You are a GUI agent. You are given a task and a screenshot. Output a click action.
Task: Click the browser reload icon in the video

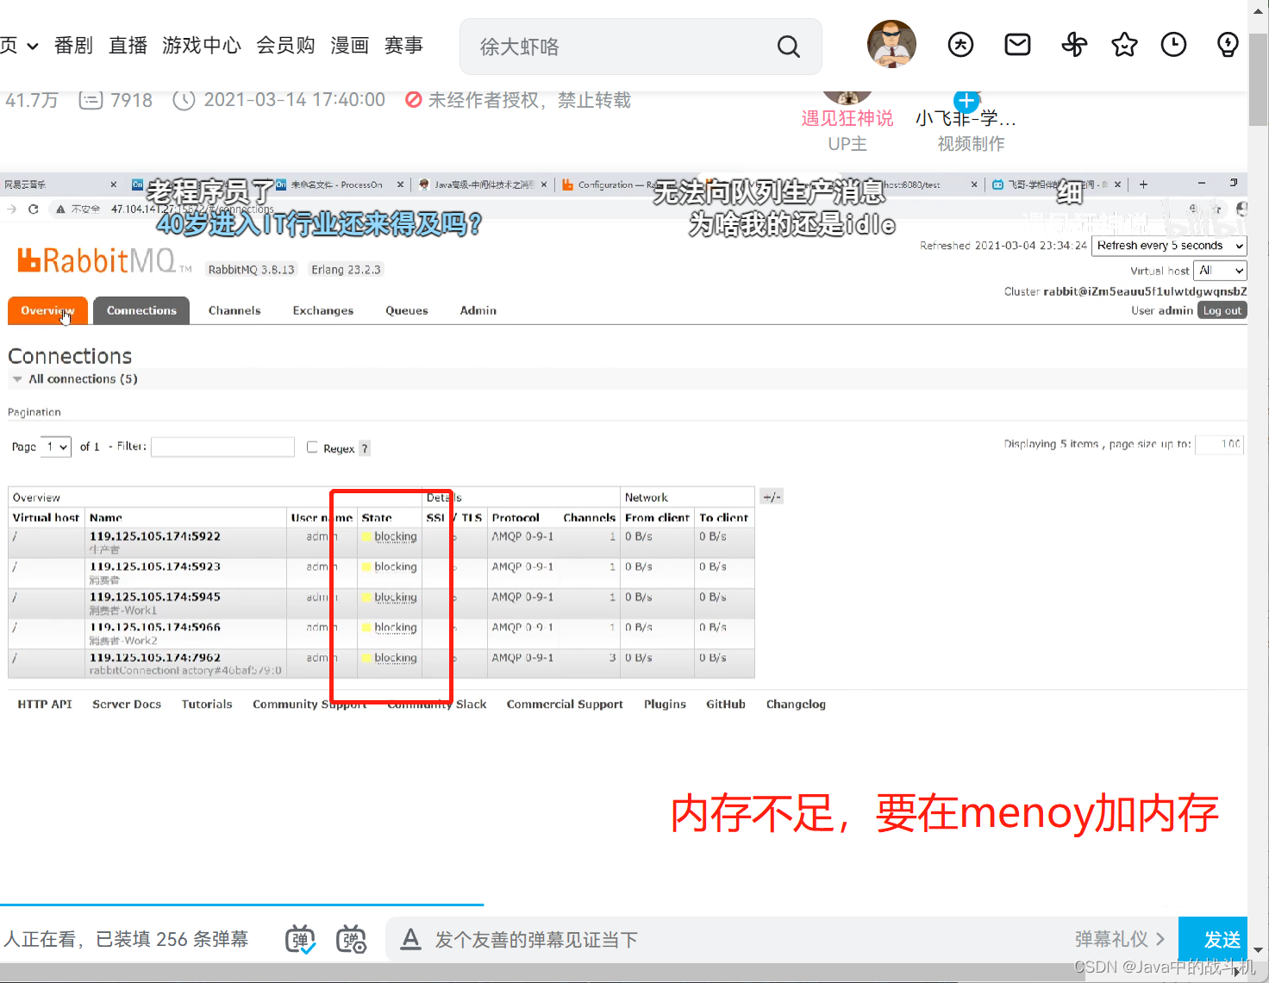tap(34, 209)
